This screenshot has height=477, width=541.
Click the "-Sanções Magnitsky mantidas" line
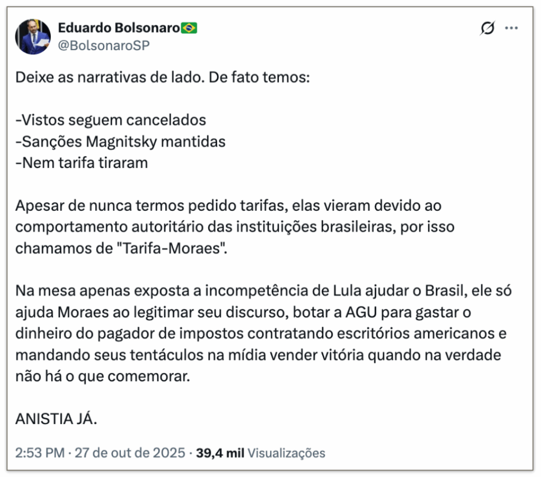120,142
